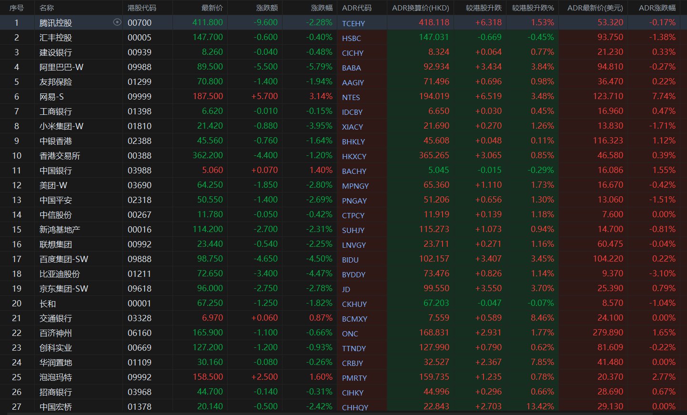The height and width of the screenshot is (415, 687).
Task: Select the 美团-W stock name
Action: [53, 185]
